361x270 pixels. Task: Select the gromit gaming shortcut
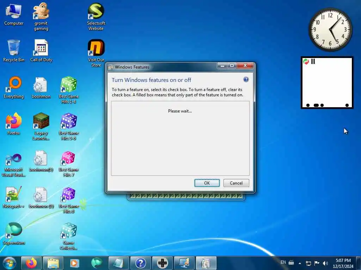pyautogui.click(x=41, y=17)
